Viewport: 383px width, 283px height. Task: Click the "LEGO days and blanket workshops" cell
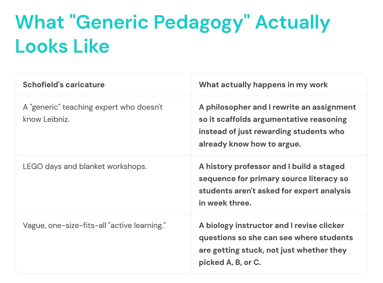point(103,185)
